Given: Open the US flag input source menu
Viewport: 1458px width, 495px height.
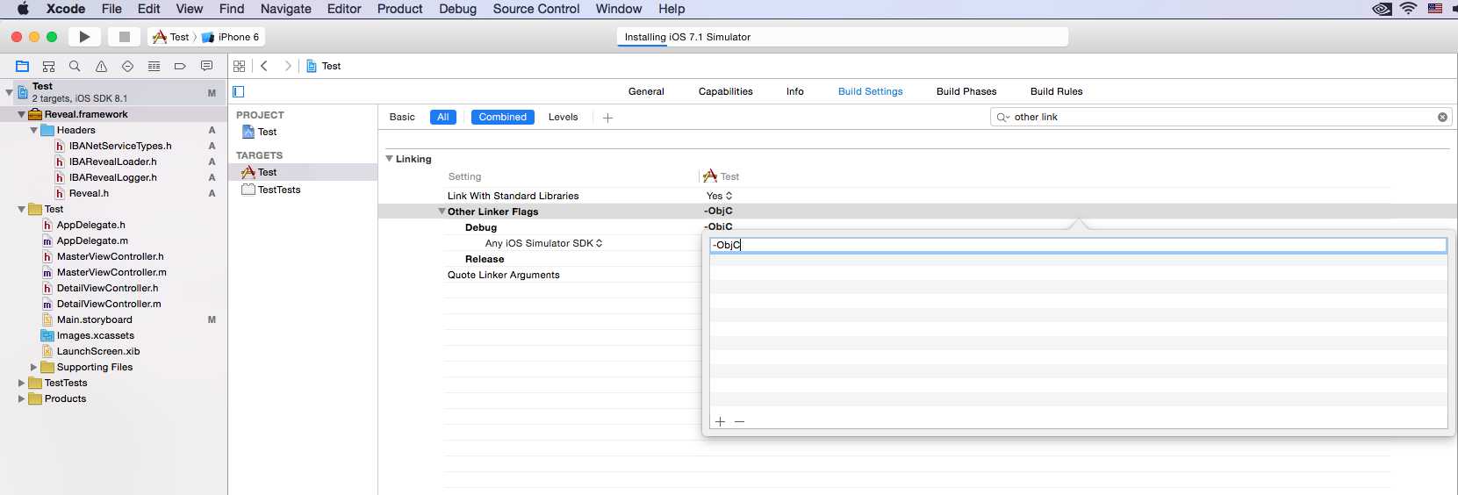Looking at the screenshot, I should pos(1435,9).
